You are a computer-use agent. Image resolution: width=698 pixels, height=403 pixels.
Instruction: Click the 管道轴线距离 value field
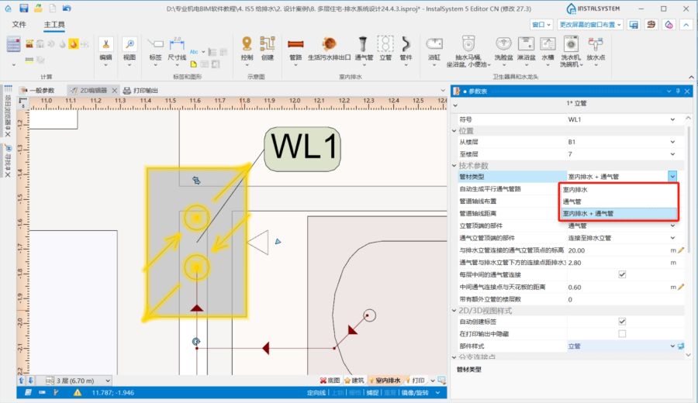[619, 213]
